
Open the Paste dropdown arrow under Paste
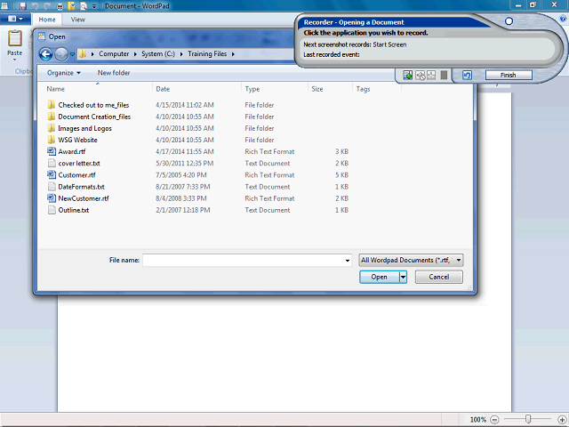[x=15, y=60]
